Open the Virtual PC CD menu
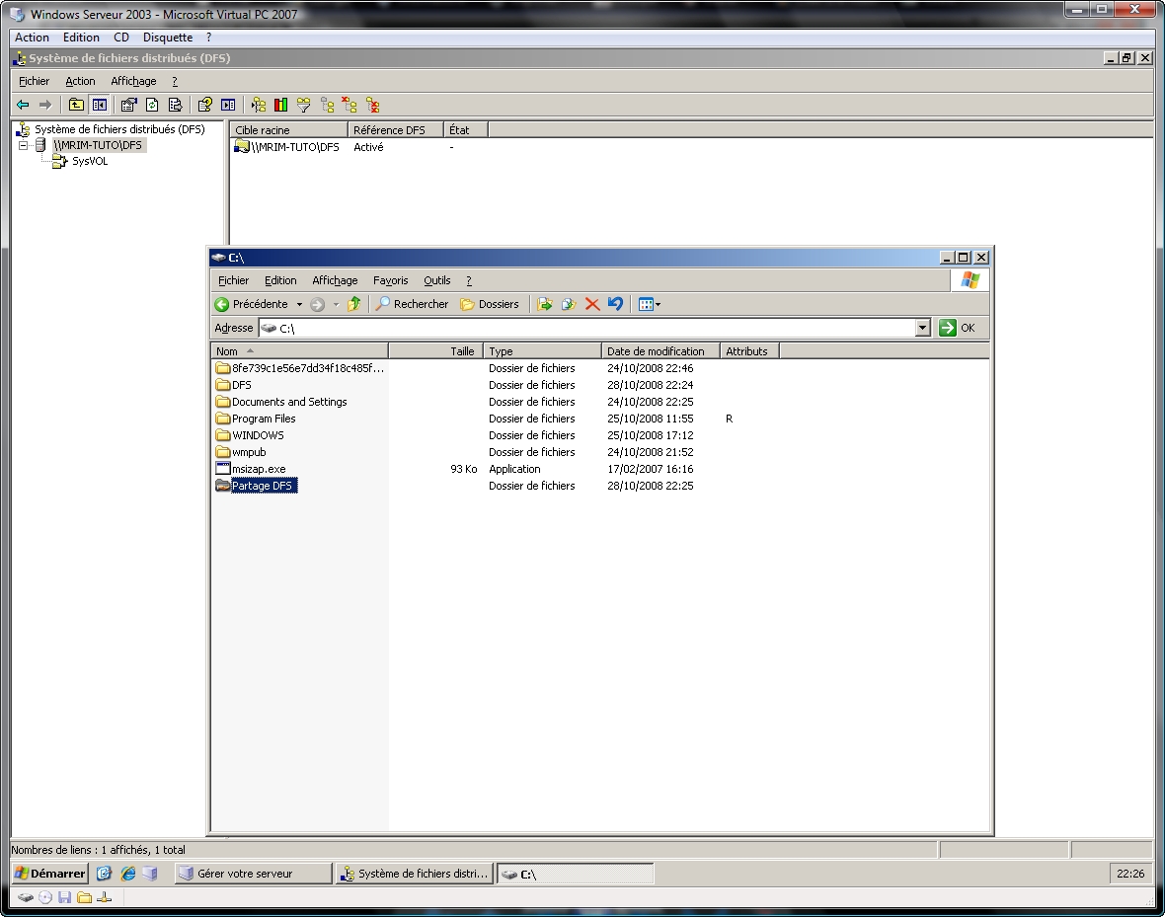Screen dimensions: 1165x917 [x=121, y=38]
